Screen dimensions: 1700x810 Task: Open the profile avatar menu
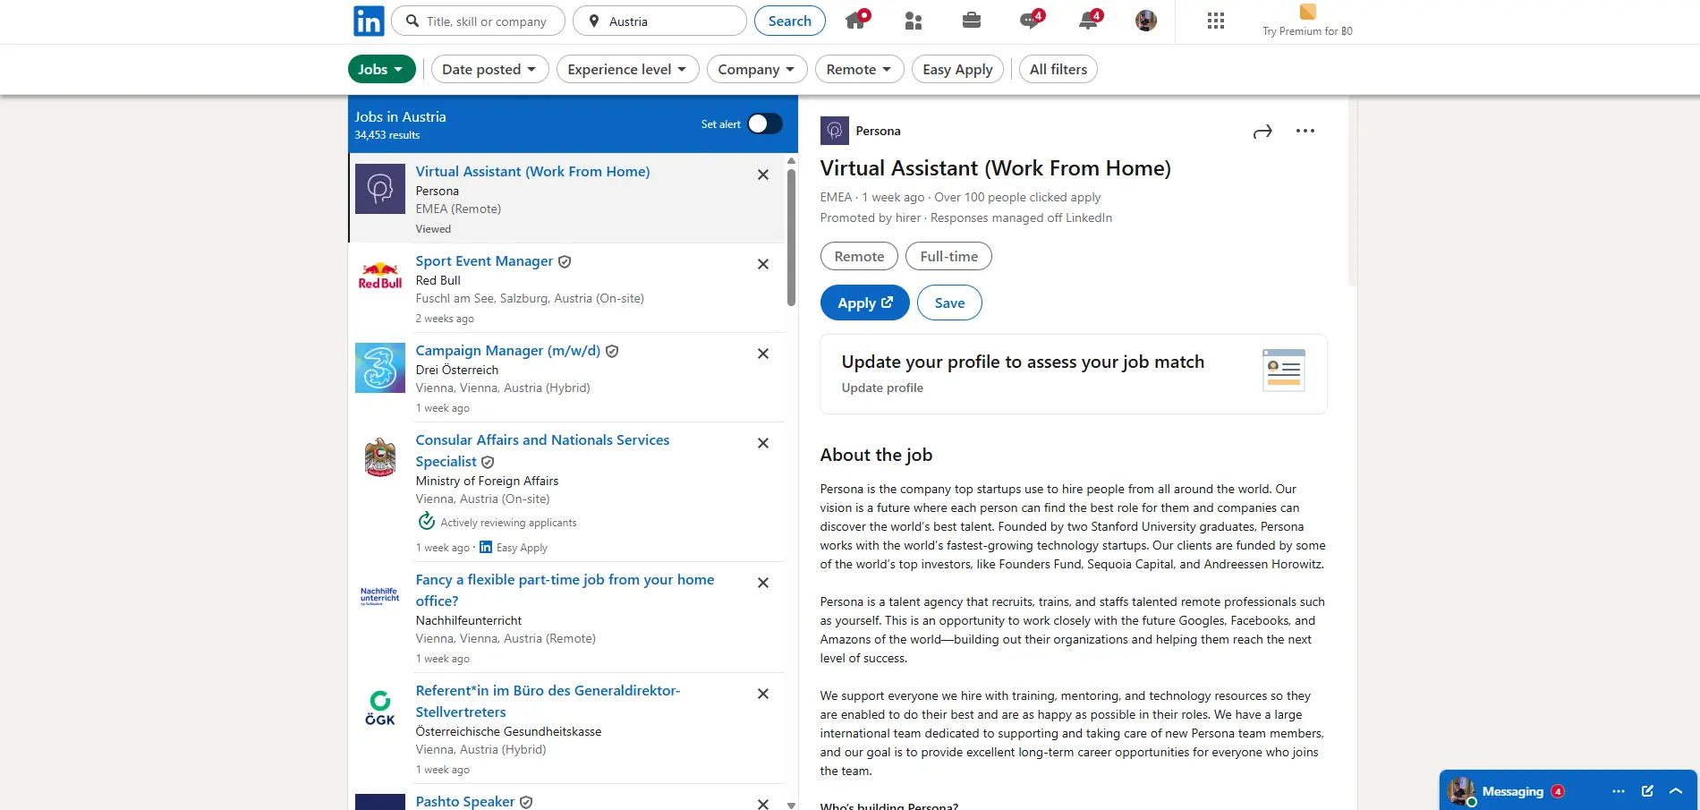(x=1146, y=21)
